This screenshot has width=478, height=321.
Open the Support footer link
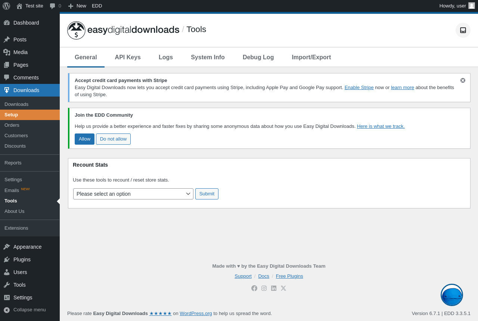pyautogui.click(x=243, y=276)
